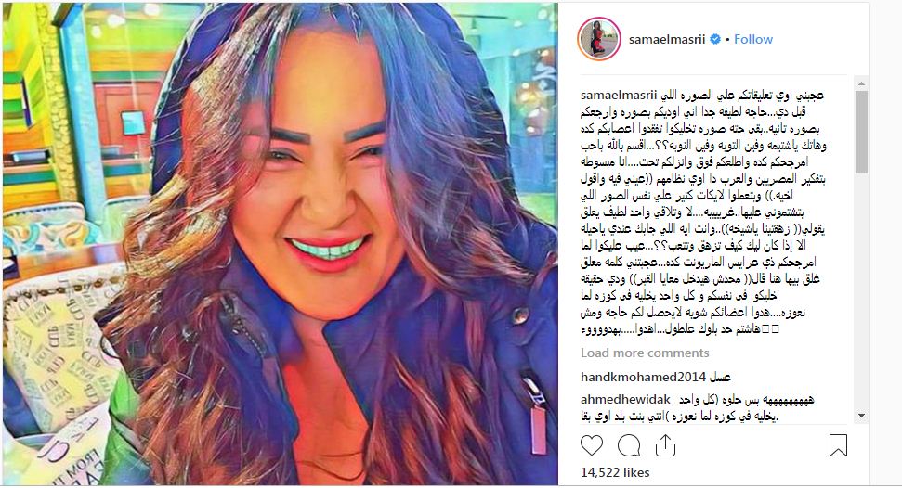Share the post using the share arrow icon
Image resolution: width=902 pixels, height=488 pixels.
coord(665,445)
